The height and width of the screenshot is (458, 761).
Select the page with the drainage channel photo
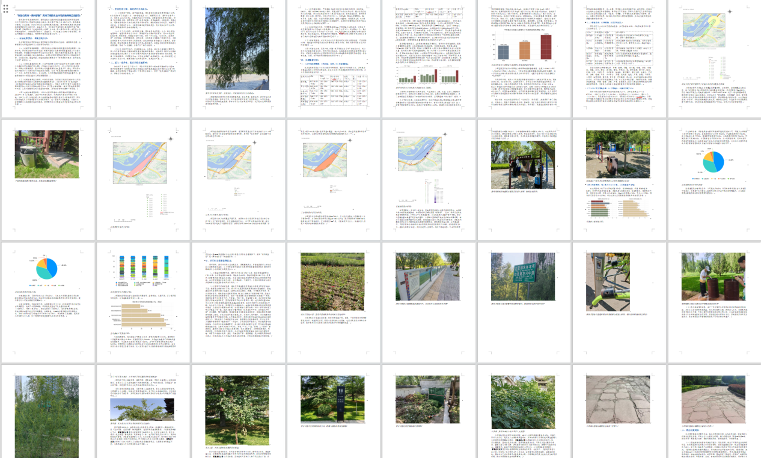[427, 411]
